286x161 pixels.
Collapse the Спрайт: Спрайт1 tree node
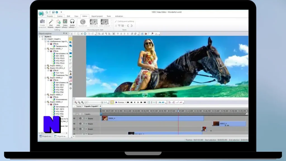(42, 39)
